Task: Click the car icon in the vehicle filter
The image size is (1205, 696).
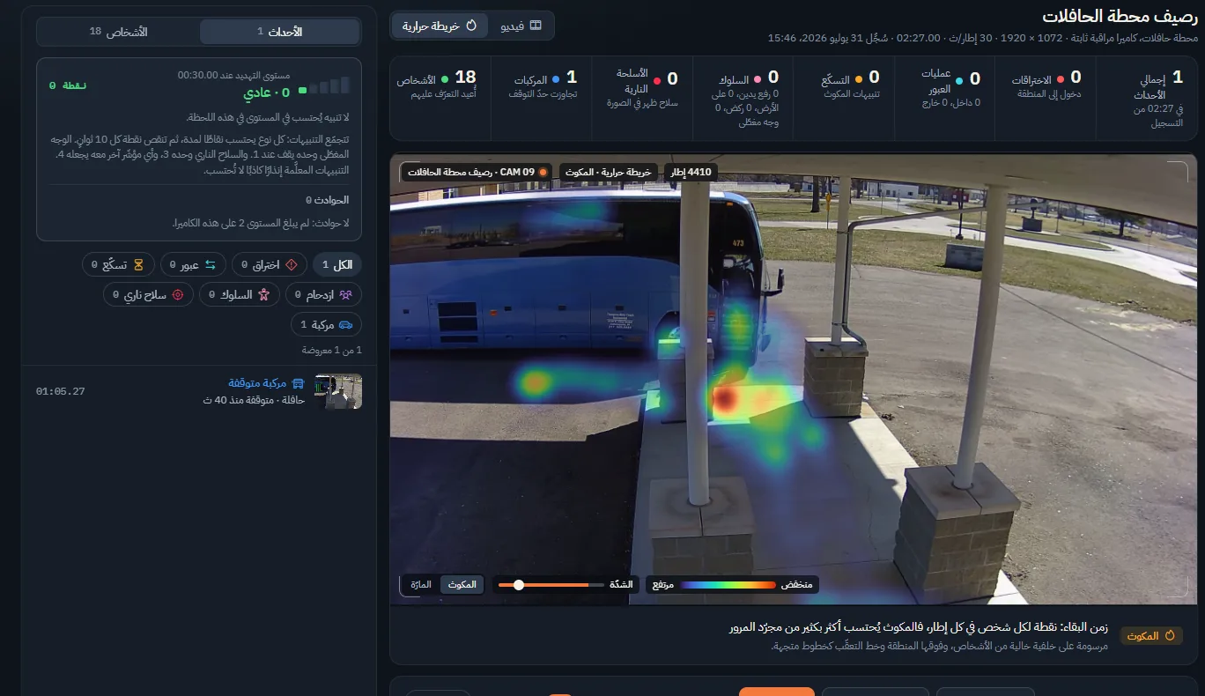Action: (345, 325)
